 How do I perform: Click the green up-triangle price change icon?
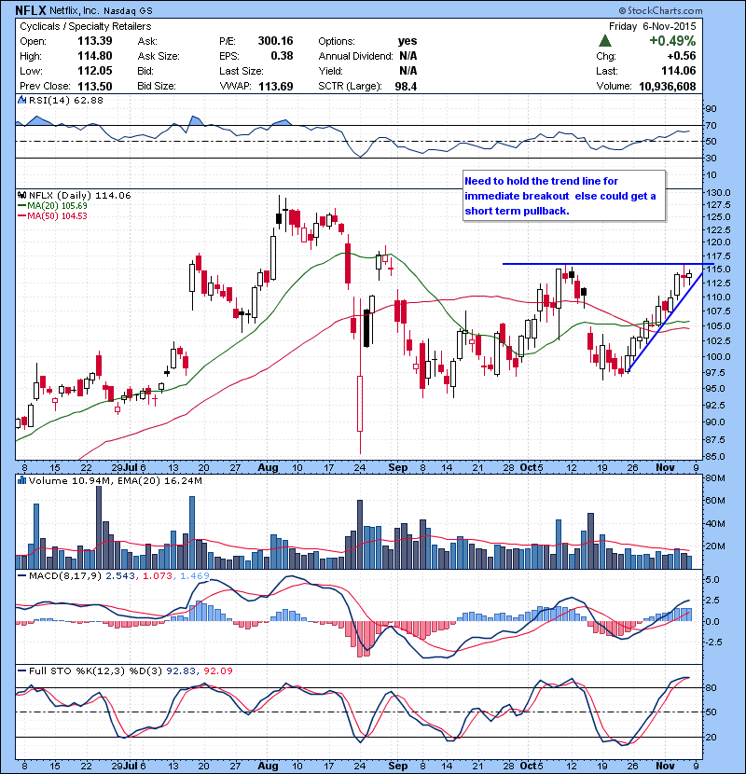(604, 41)
